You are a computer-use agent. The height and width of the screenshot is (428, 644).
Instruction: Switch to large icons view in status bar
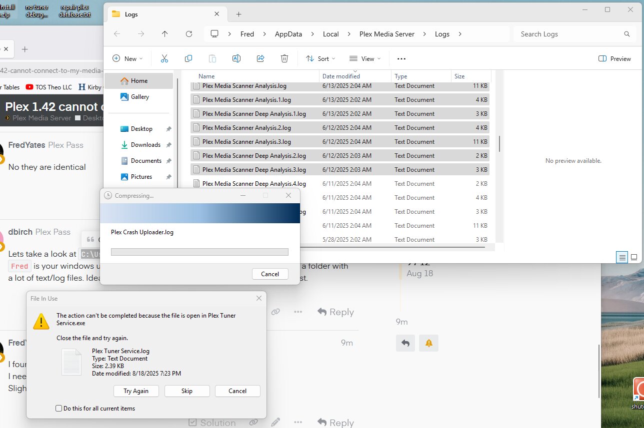point(634,257)
